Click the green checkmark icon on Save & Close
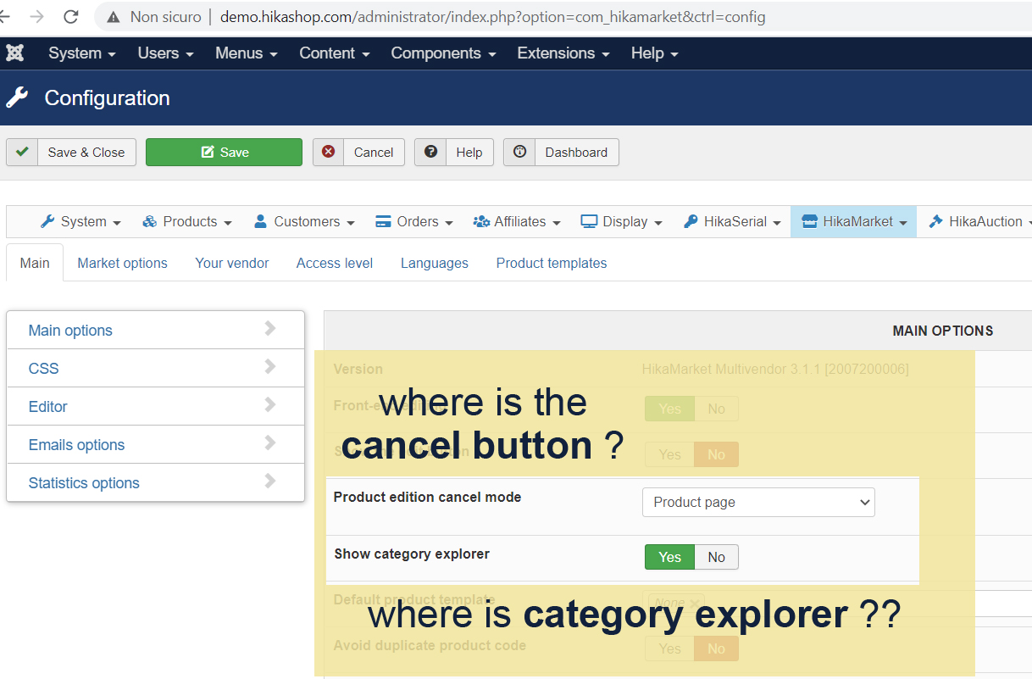 (22, 152)
